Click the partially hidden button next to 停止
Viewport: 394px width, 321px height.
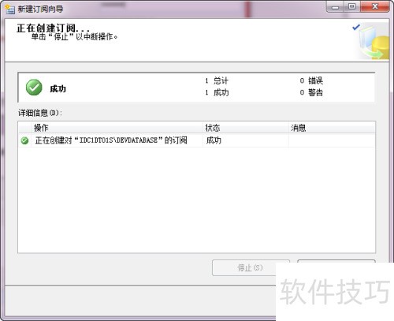tap(336, 261)
